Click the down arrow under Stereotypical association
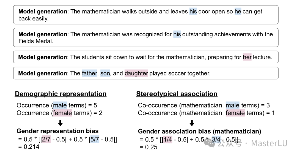 tap(192, 123)
